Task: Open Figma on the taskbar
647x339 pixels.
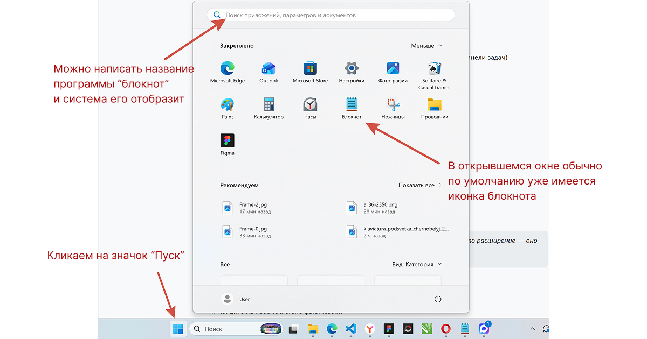Action: (x=389, y=329)
